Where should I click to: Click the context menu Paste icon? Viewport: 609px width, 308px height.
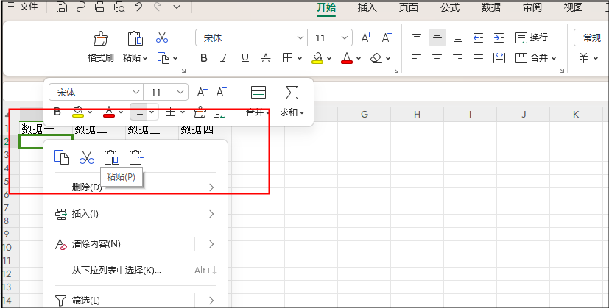click(x=112, y=157)
